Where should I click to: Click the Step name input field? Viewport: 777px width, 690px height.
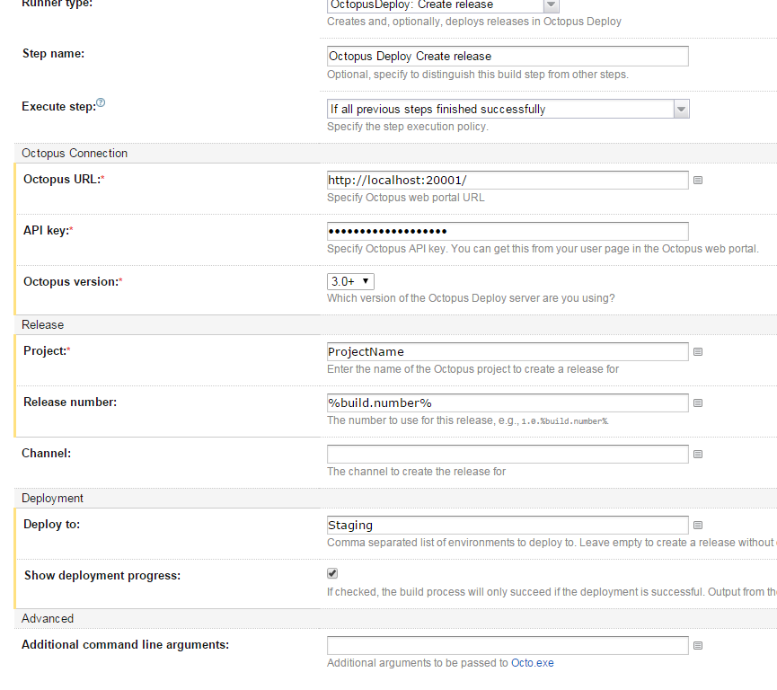(508, 56)
